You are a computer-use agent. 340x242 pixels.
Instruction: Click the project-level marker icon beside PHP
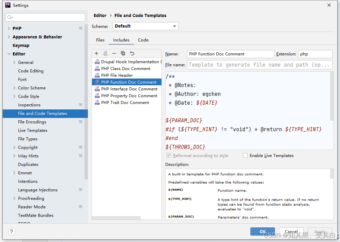click(80, 28)
